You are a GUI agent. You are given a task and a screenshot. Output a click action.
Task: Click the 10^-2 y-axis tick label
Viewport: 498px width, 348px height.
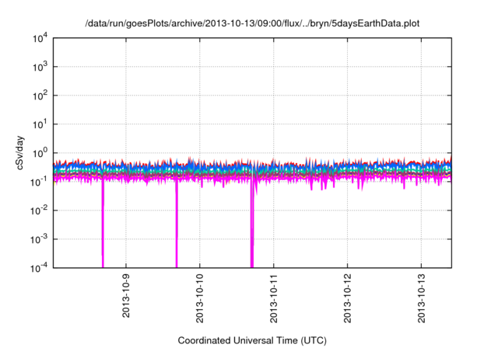(x=40, y=210)
